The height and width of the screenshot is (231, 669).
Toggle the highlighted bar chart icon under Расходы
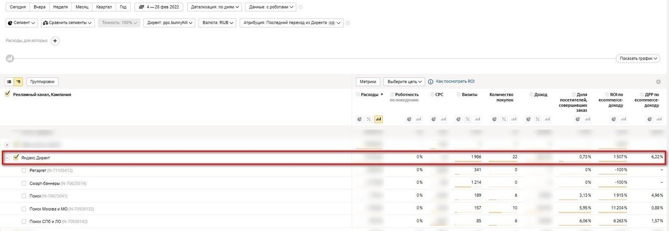point(378,119)
